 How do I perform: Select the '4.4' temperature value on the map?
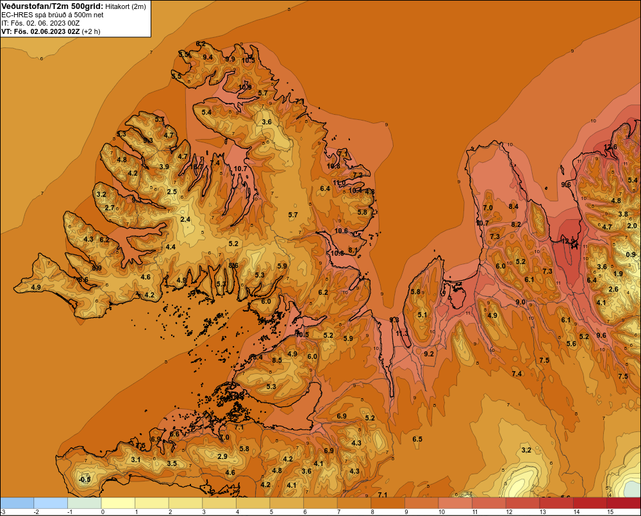point(171,247)
